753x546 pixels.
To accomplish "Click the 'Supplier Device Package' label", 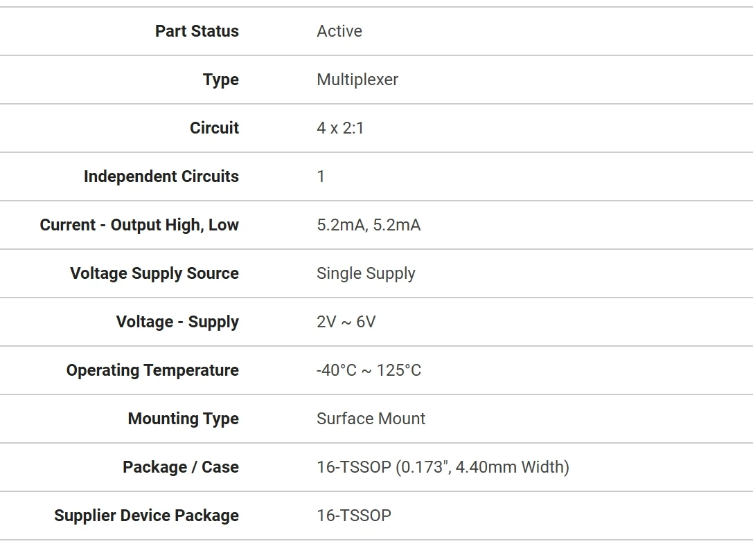I will 146,516.
